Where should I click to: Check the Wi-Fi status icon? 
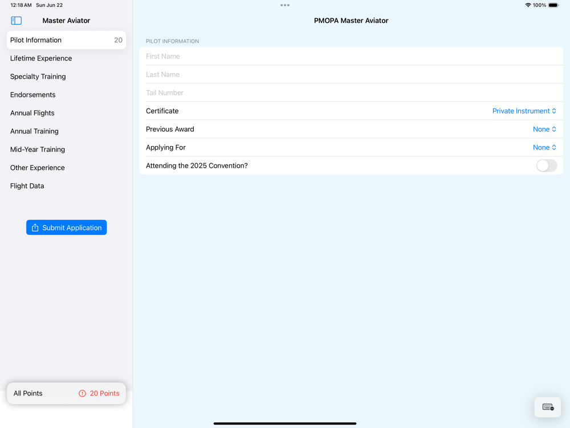pyautogui.click(x=528, y=5)
